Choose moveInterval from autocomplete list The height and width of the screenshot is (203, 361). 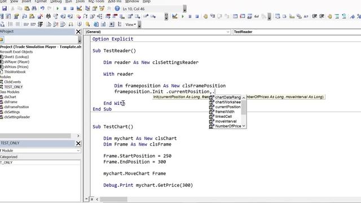point(226,122)
